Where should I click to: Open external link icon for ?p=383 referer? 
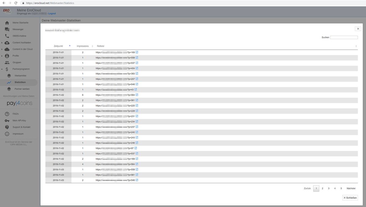click(137, 74)
